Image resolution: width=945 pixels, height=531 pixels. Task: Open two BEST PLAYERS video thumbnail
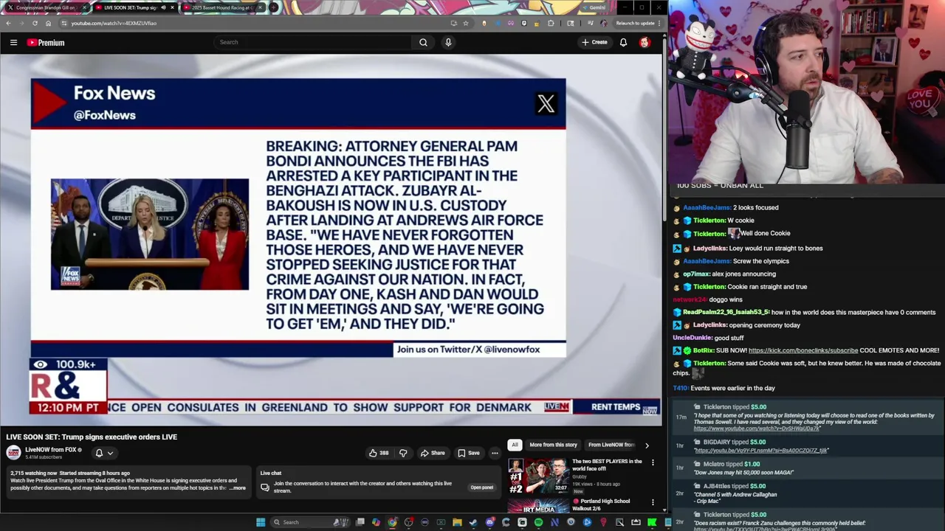coord(538,476)
